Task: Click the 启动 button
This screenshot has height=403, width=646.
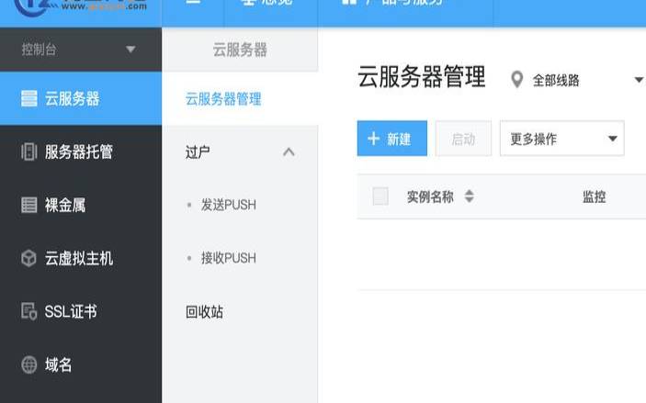Action: click(x=463, y=139)
